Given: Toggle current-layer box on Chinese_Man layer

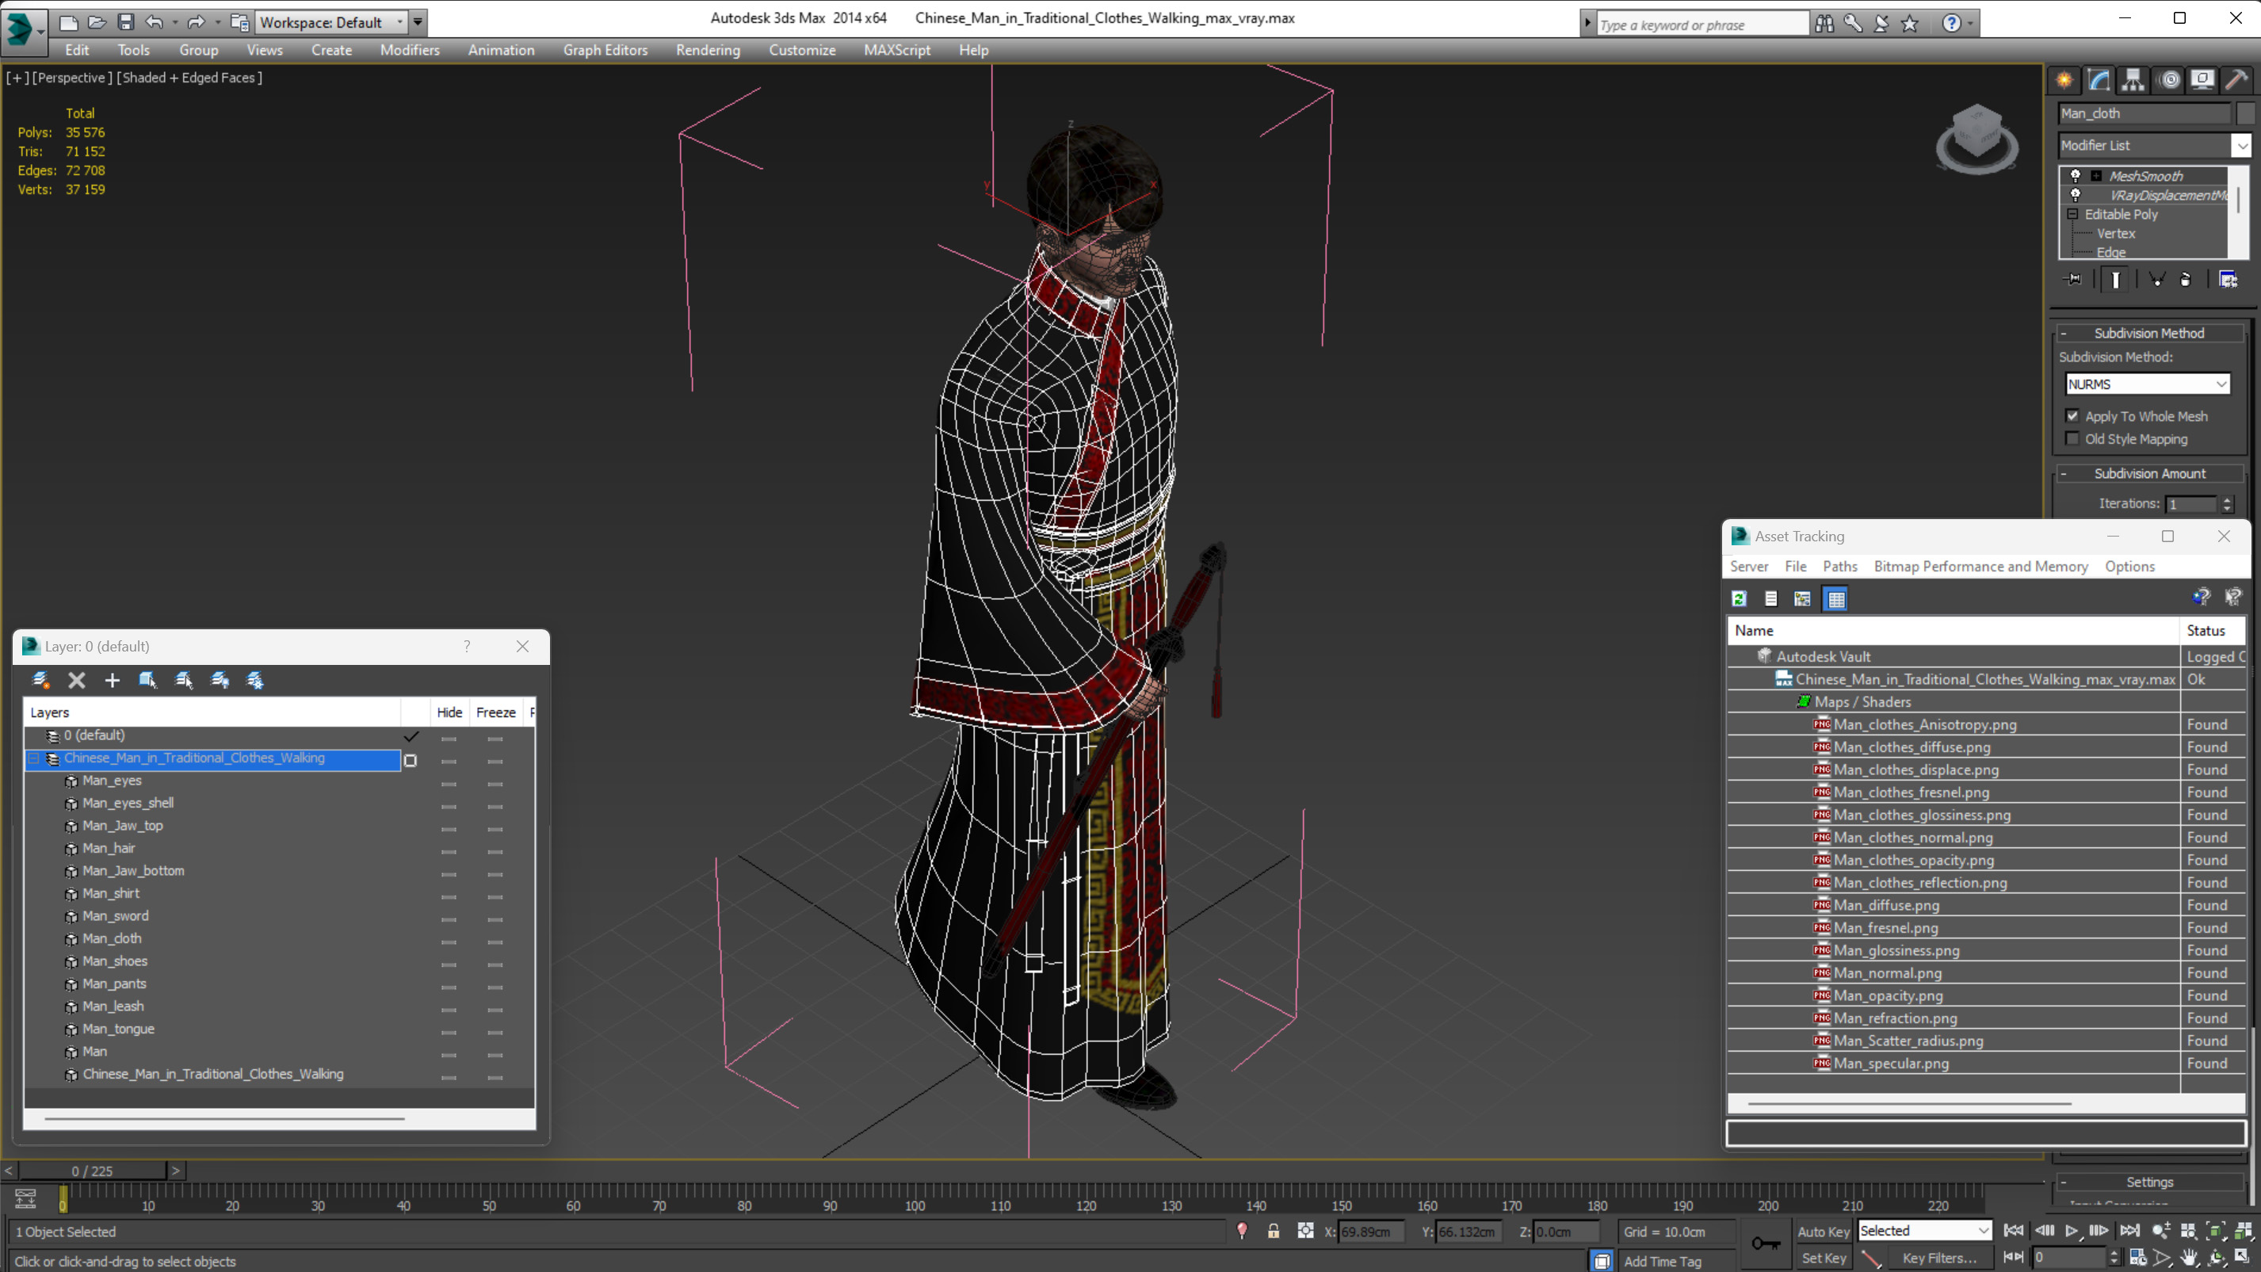Looking at the screenshot, I should 410,760.
